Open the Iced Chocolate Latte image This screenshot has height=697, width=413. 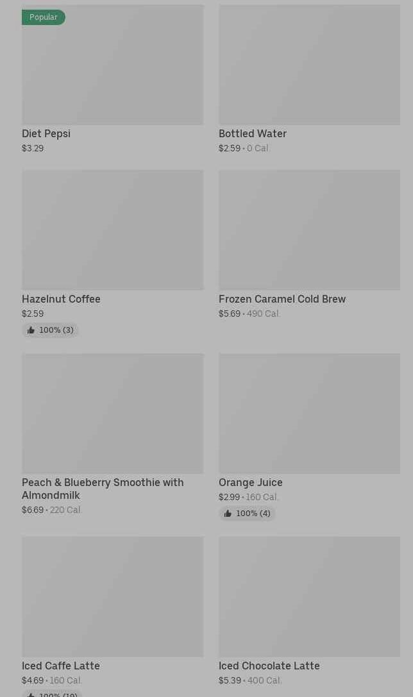click(x=309, y=596)
